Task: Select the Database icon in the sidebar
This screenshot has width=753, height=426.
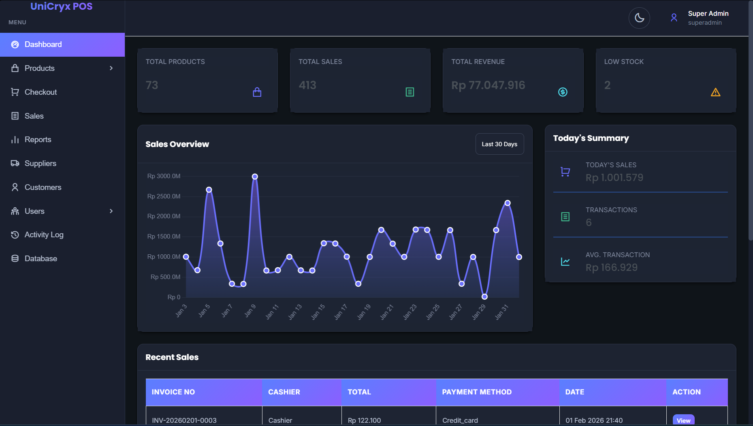Action: point(15,258)
